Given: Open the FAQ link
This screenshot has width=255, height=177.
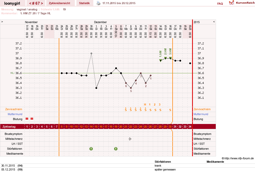Looking at the screenshot, I should tap(220, 4).
